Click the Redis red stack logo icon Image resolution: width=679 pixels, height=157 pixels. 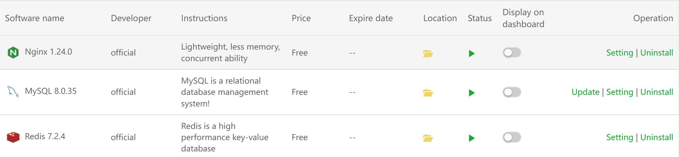point(13,137)
